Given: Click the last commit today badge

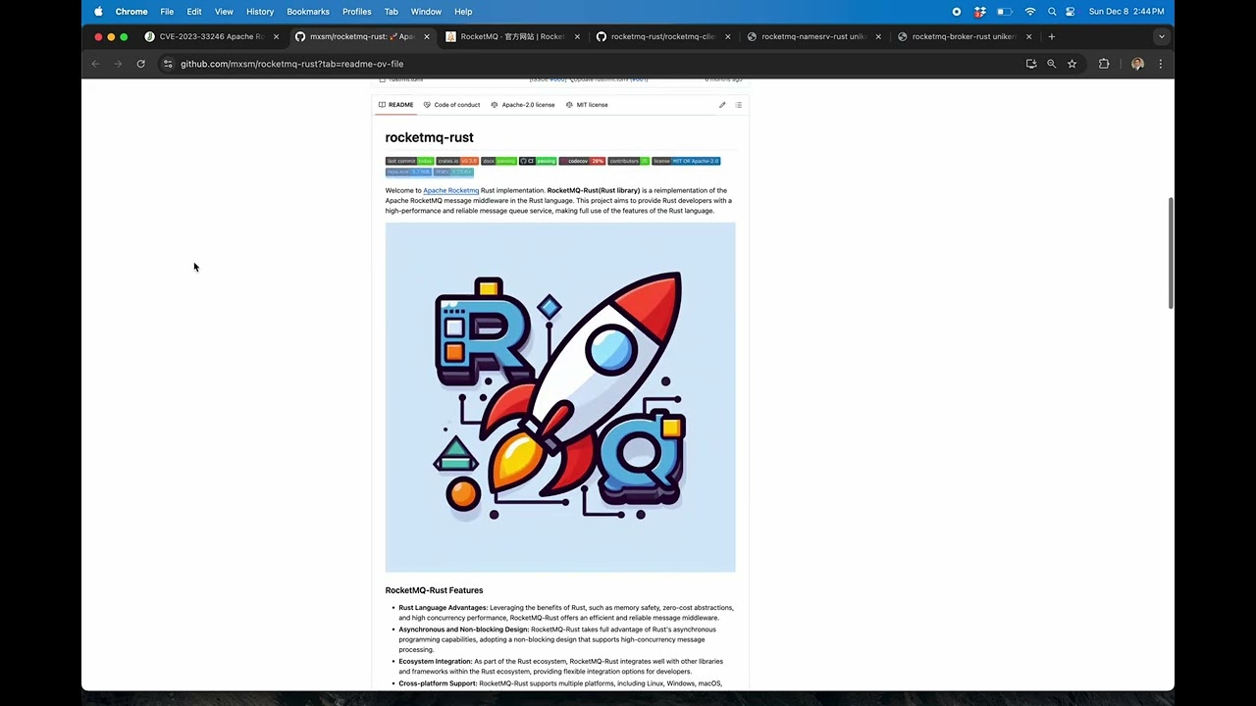Looking at the screenshot, I should (409, 161).
